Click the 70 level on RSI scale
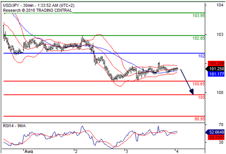This screenshot has height=154, width=226. 221,124
